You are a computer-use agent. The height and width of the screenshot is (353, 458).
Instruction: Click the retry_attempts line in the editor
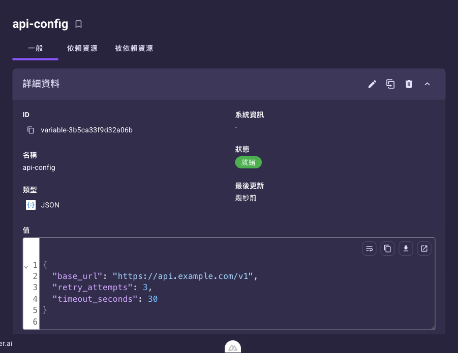(x=102, y=288)
